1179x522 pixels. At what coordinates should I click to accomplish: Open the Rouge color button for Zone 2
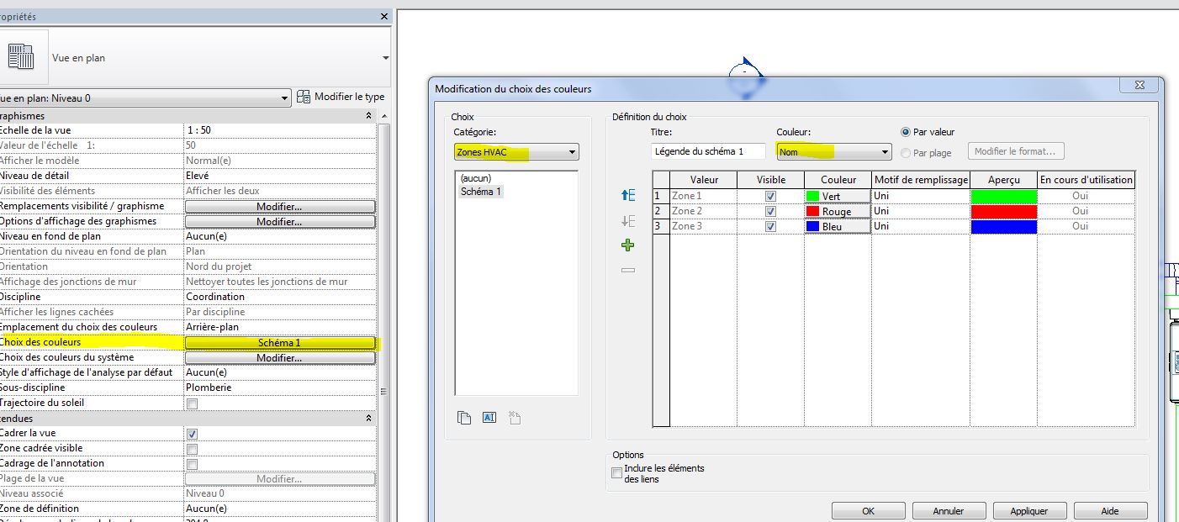coord(837,212)
